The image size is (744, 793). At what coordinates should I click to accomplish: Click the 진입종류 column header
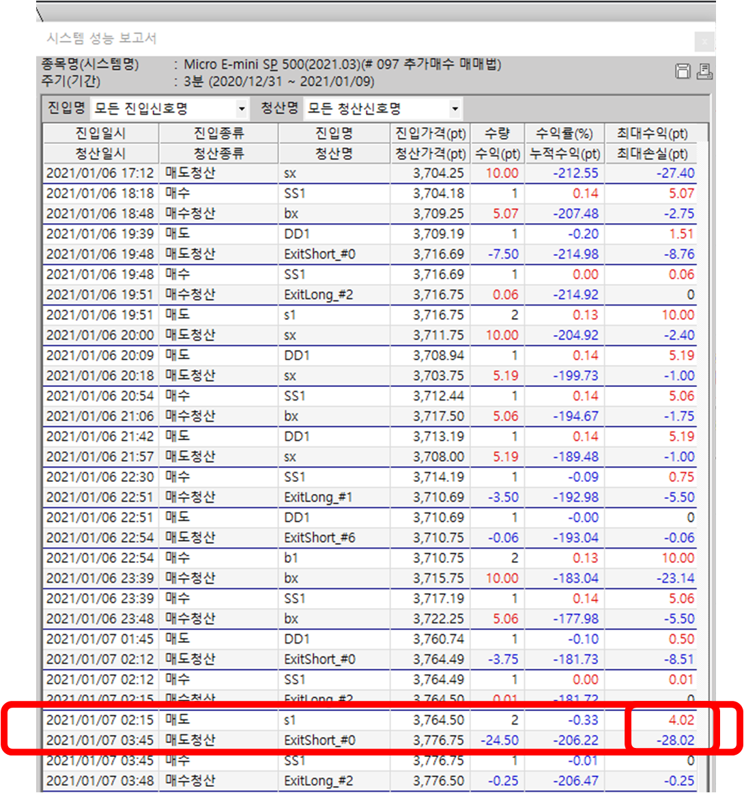pyautogui.click(x=218, y=133)
